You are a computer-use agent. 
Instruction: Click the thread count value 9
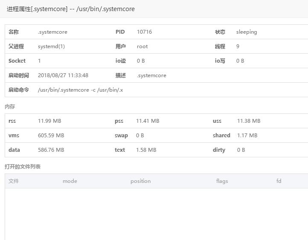pos(238,46)
